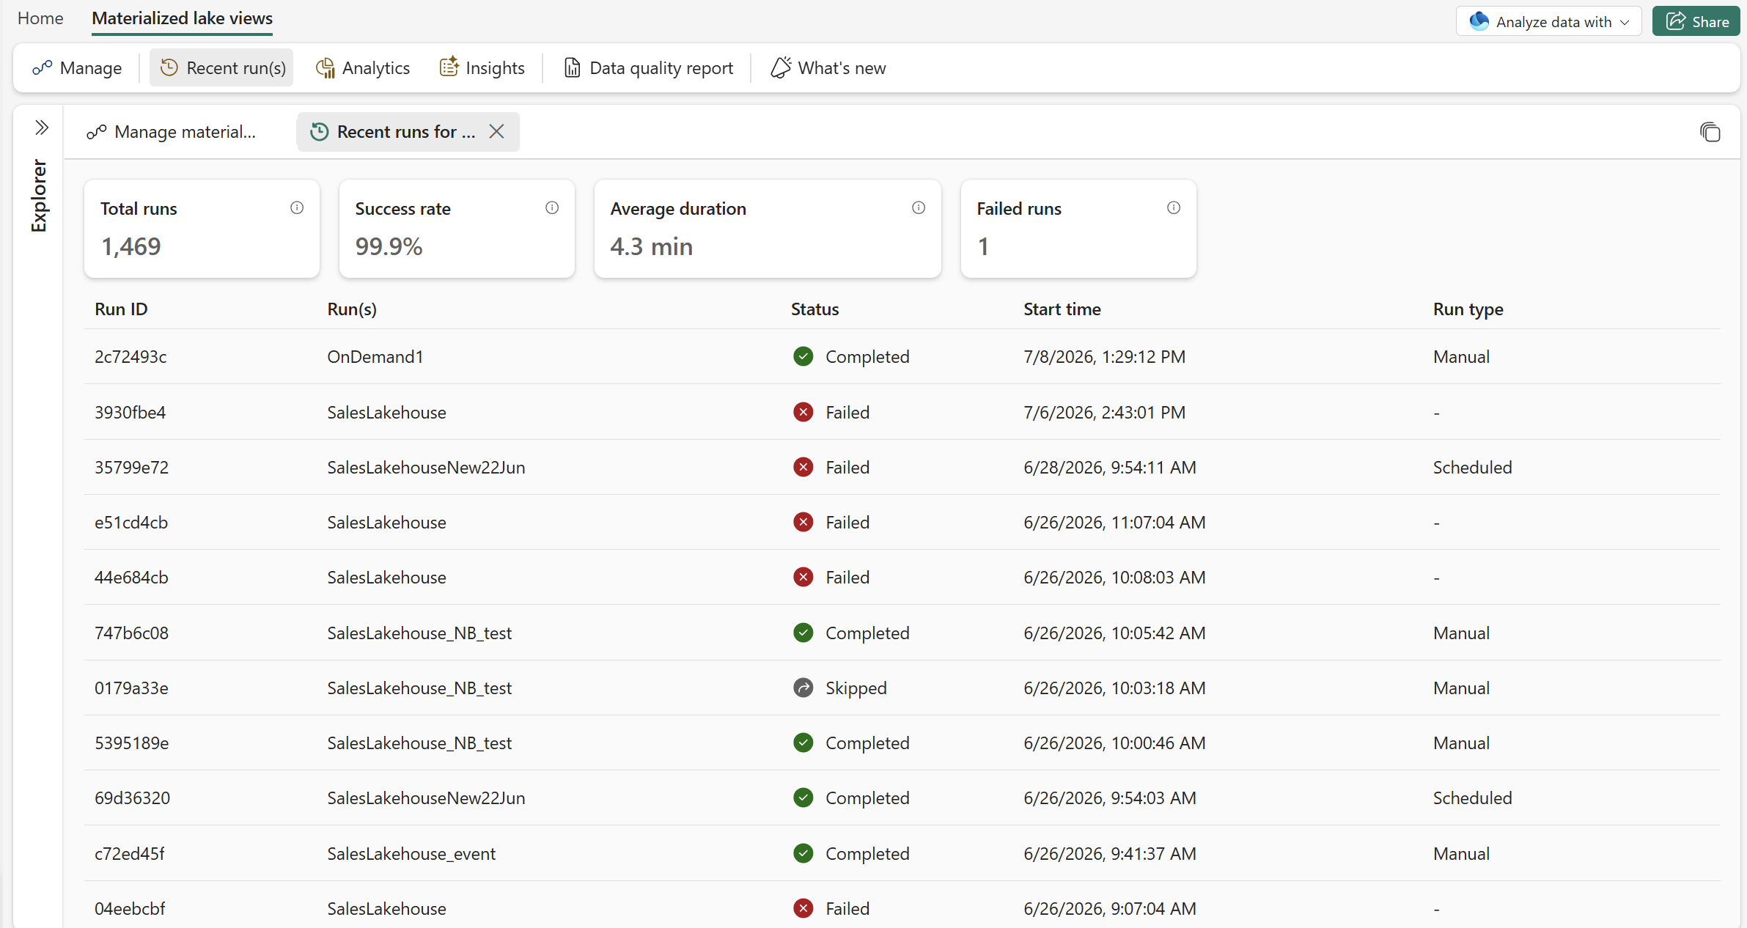Expand the Analyze data with dropdown
This screenshot has height=928, width=1747.
point(1548,22)
